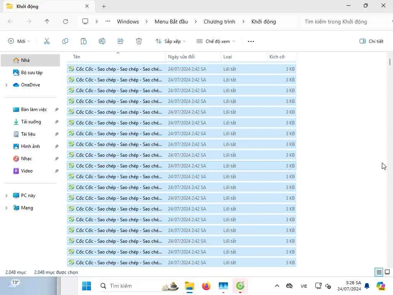
Task: Open Tải xuống in the sidebar
Action: pyautogui.click(x=30, y=122)
